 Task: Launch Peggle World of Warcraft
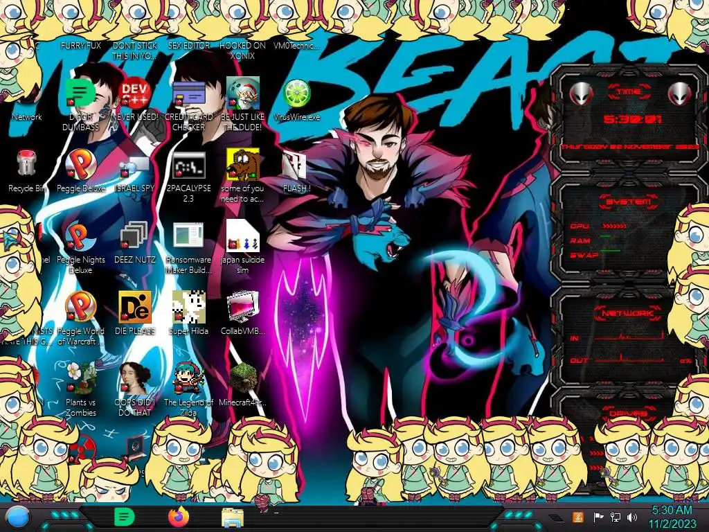click(80, 308)
